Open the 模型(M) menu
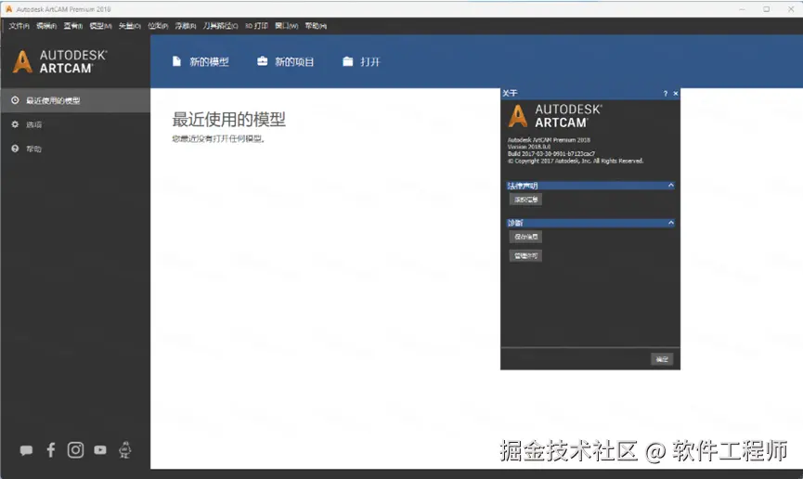 click(x=100, y=26)
